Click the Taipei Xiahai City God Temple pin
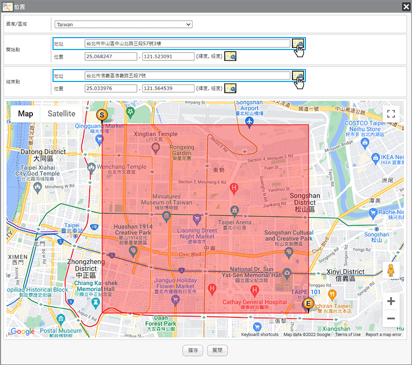The image size is (412, 365). (x=38, y=188)
